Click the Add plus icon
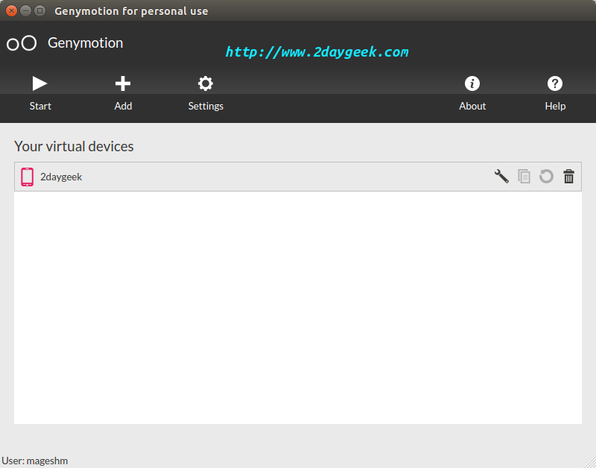 pos(123,83)
